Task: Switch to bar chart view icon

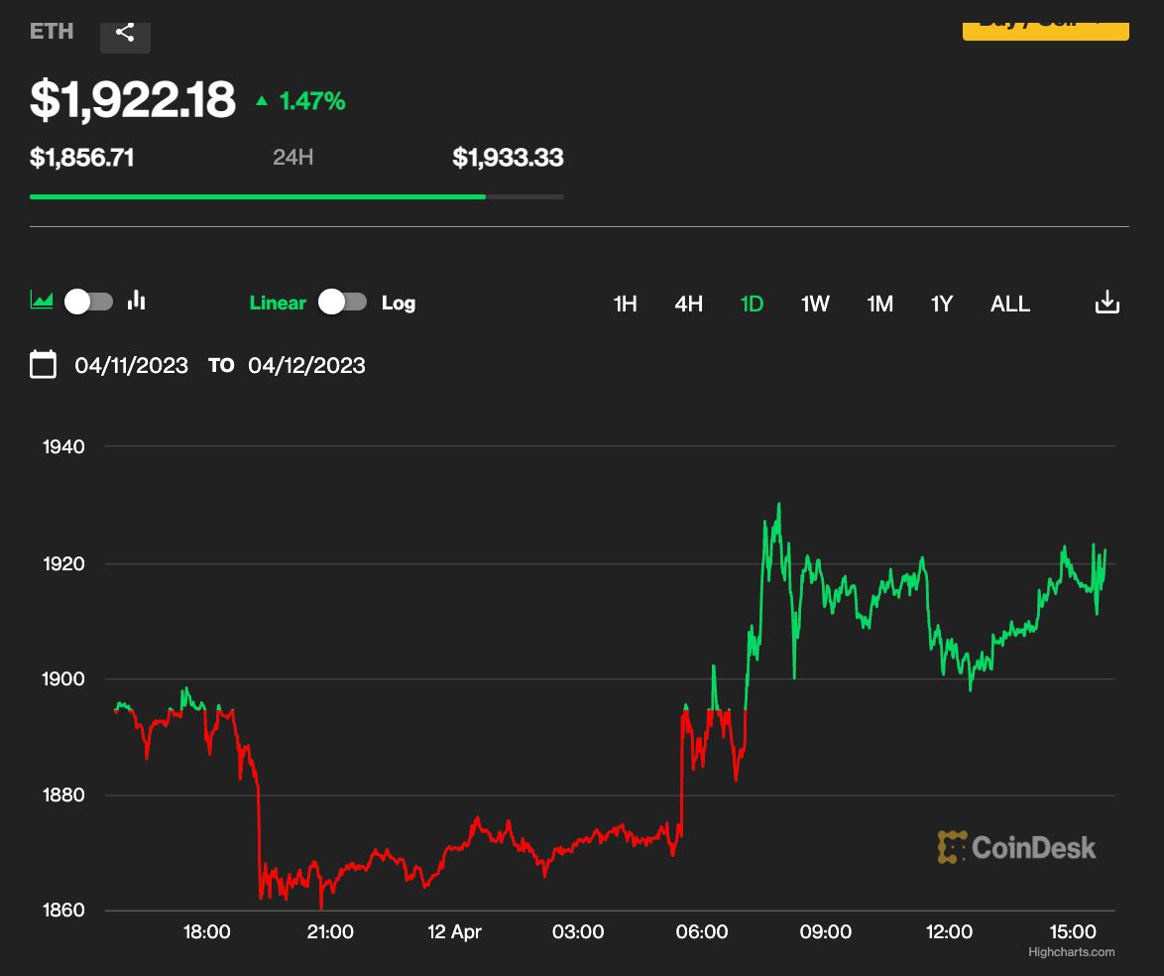Action: point(136,300)
